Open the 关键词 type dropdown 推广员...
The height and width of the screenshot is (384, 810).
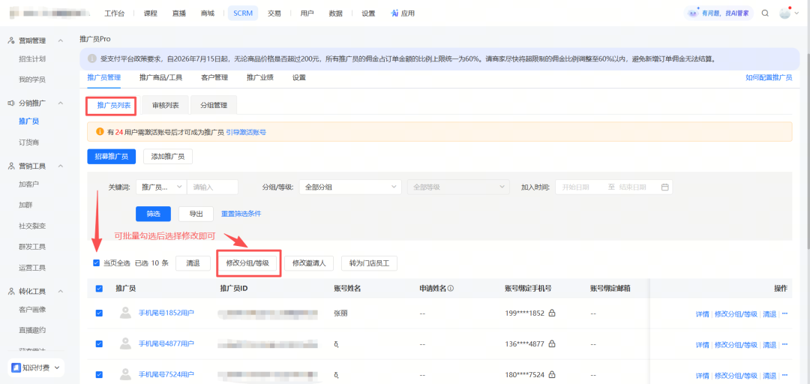pyautogui.click(x=162, y=187)
